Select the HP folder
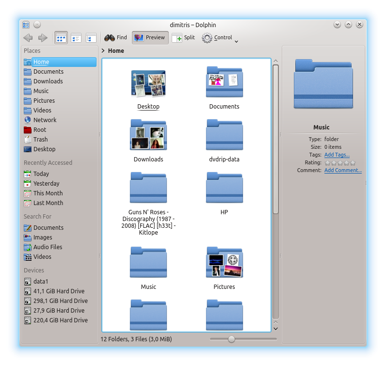Image resolution: width=386 pixels, height=366 pixels. tap(224, 194)
